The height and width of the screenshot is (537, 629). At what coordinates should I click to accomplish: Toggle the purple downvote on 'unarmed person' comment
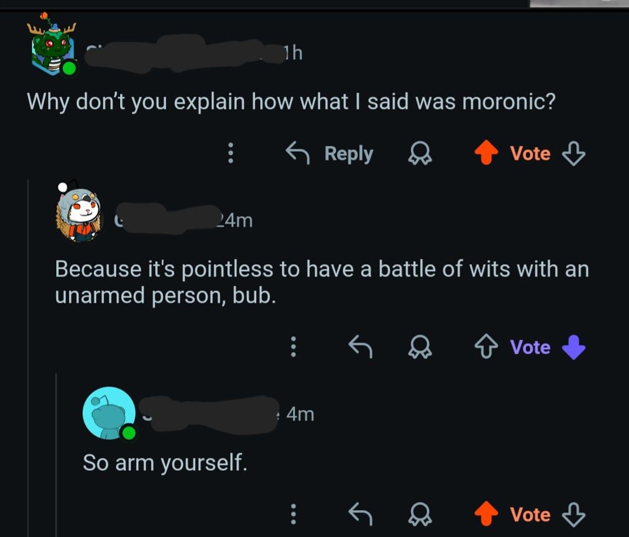573,347
